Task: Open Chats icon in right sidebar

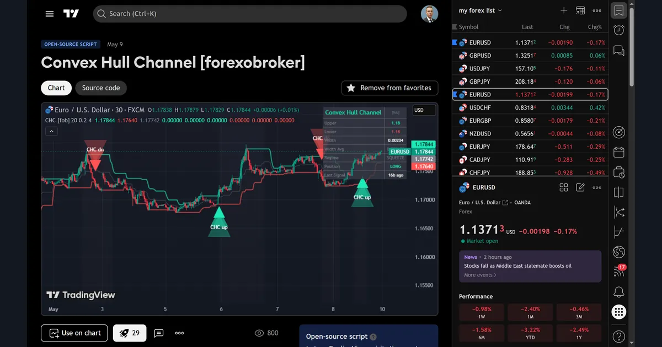Action: pos(619,51)
